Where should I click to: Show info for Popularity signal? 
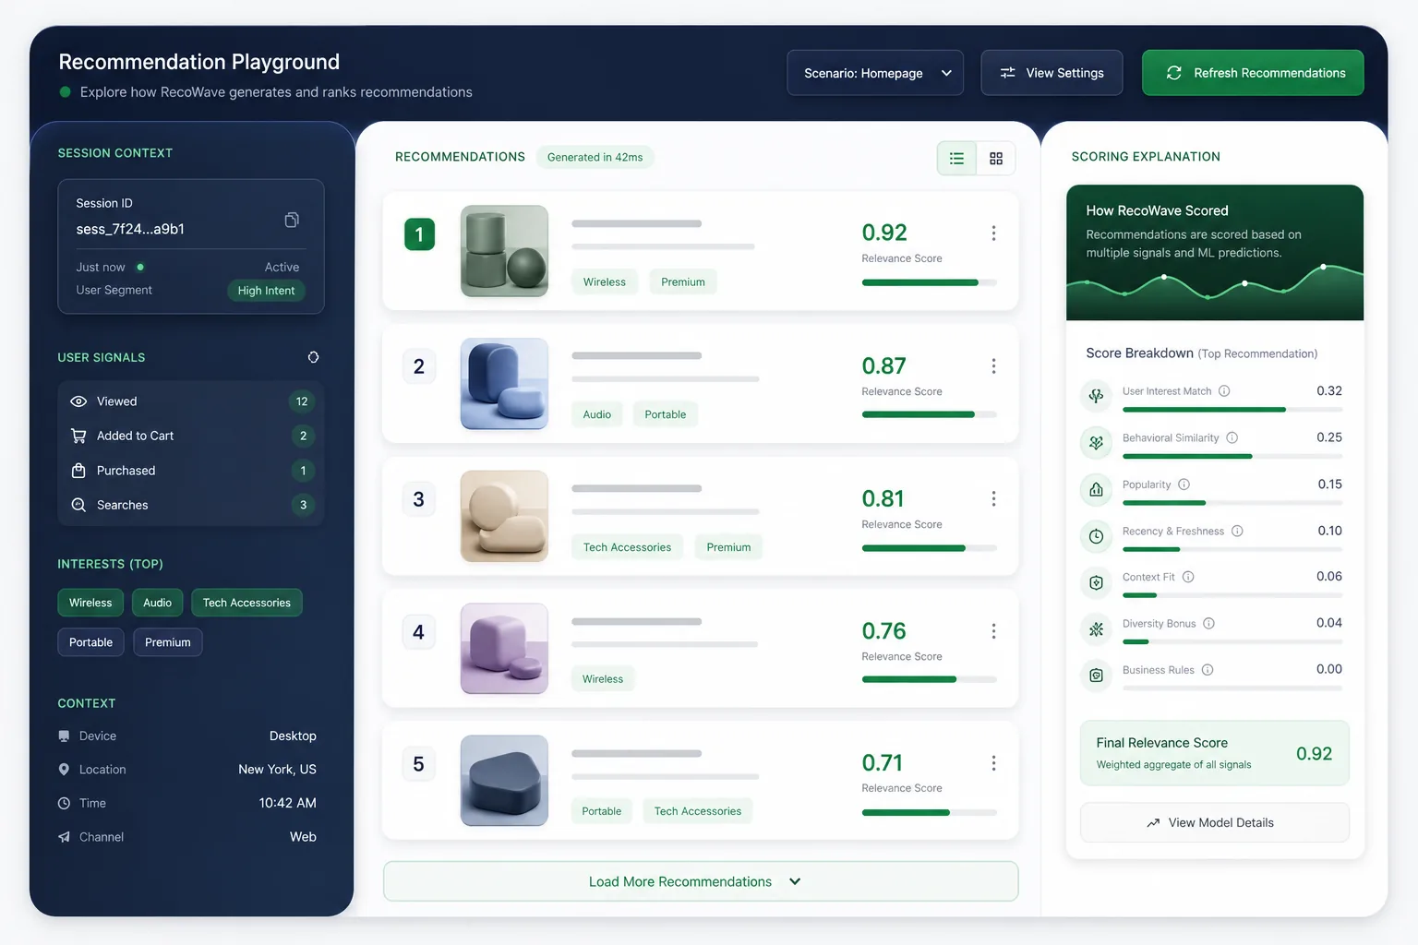pos(1184,484)
